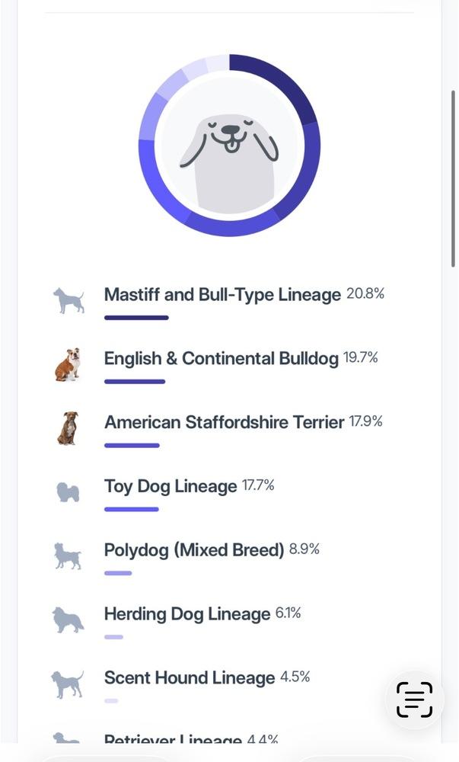Click the Toy Dog Lineage percentage bar
The height and width of the screenshot is (762, 459).
tap(131, 509)
